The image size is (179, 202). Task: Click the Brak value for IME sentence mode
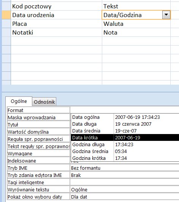(125, 175)
